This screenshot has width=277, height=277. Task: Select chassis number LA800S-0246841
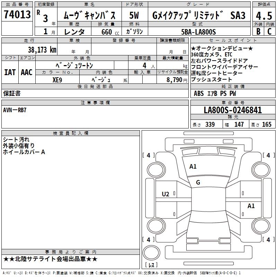click(x=233, y=110)
